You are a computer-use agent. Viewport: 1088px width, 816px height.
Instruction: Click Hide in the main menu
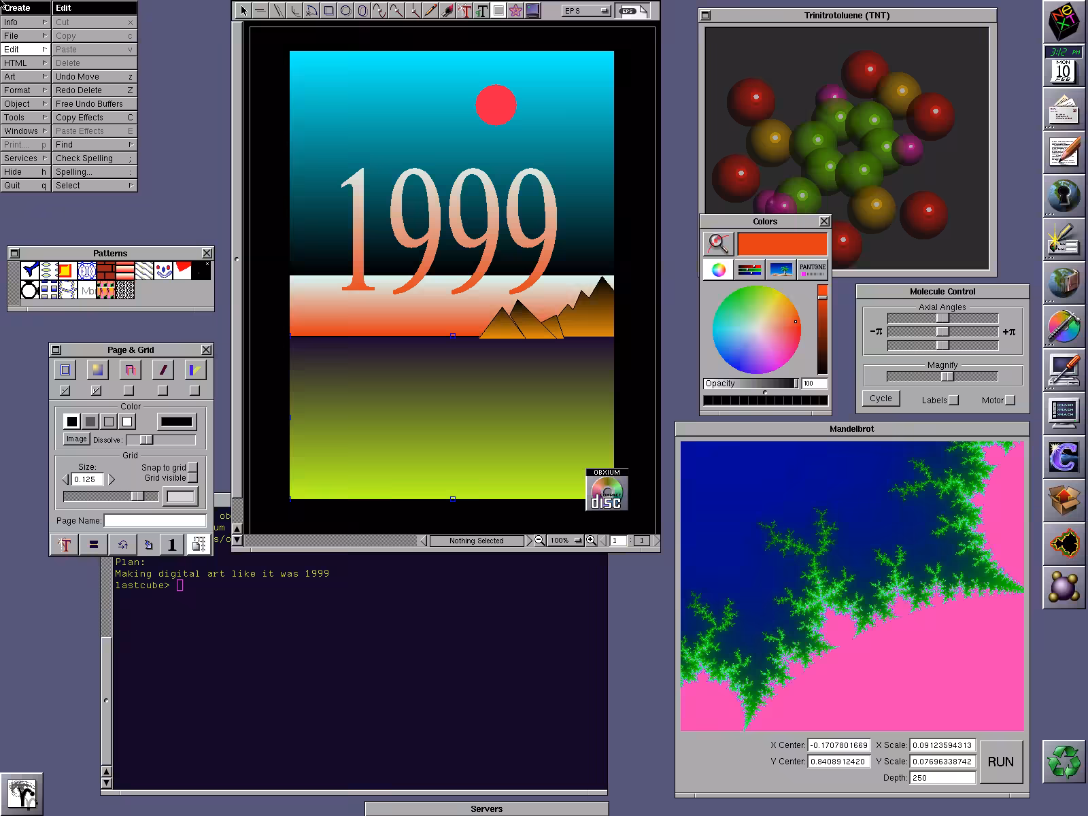click(26, 172)
